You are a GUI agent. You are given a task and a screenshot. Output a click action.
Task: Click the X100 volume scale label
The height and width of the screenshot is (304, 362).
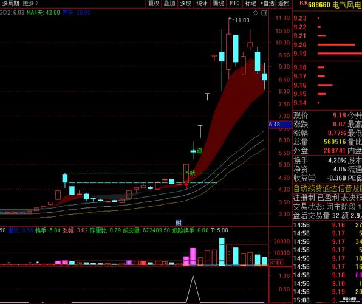[276, 263]
